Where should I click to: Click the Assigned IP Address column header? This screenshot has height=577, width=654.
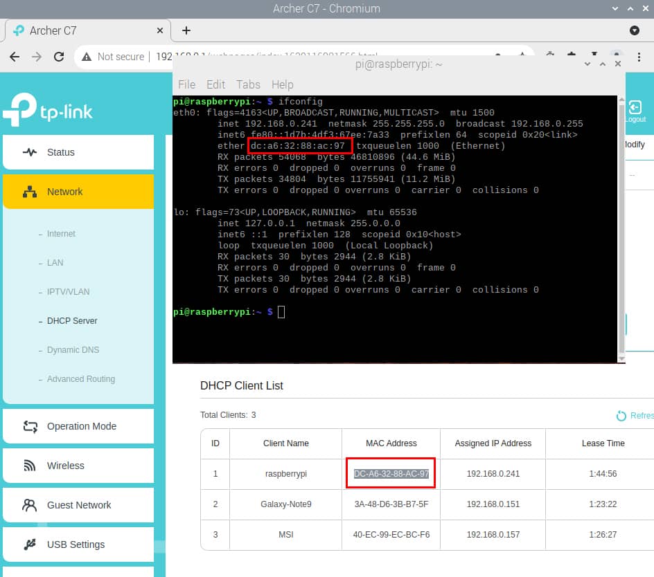(x=493, y=443)
